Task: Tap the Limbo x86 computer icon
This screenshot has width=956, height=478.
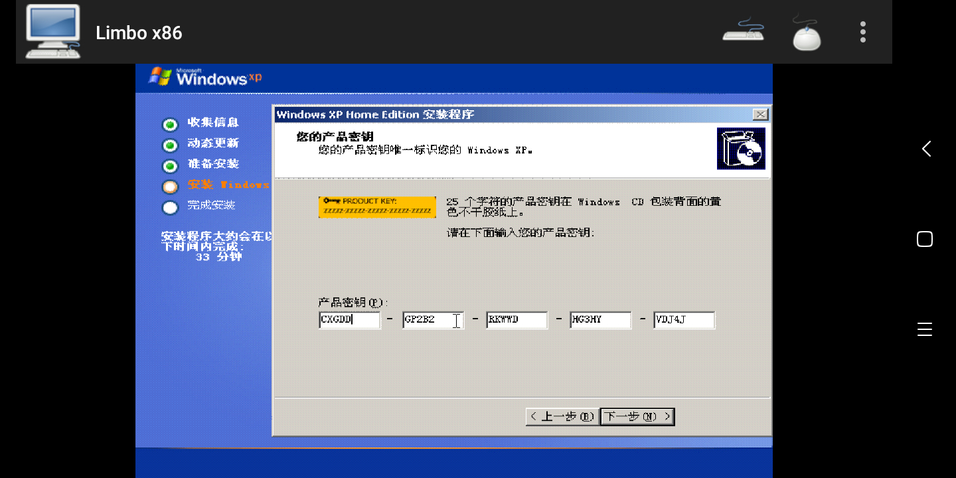Action: point(53,31)
